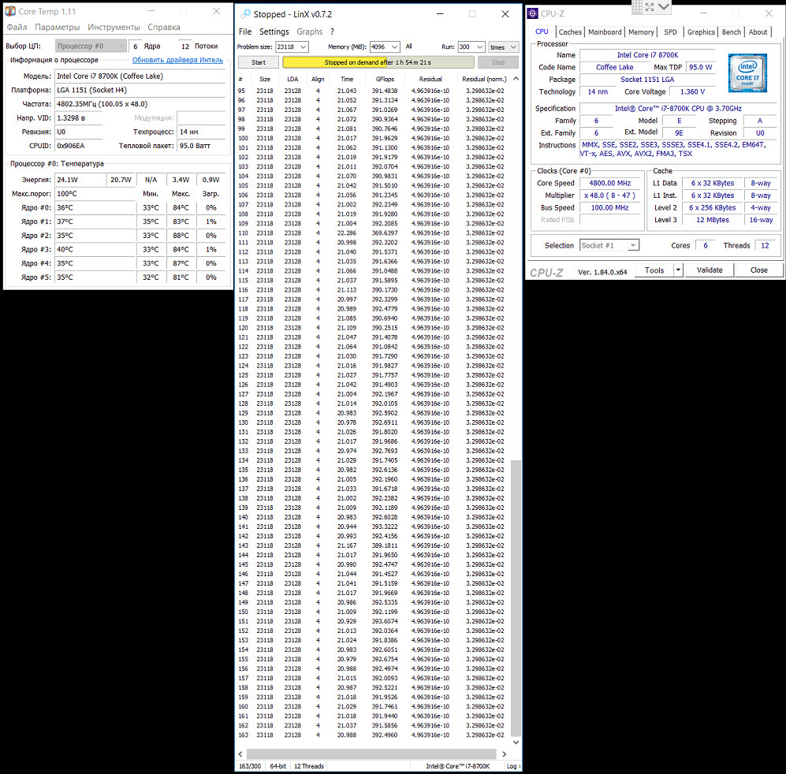Image resolution: width=786 pixels, height=774 pixels.
Task: Click result row 110 in LinX table
Action: pos(373,233)
